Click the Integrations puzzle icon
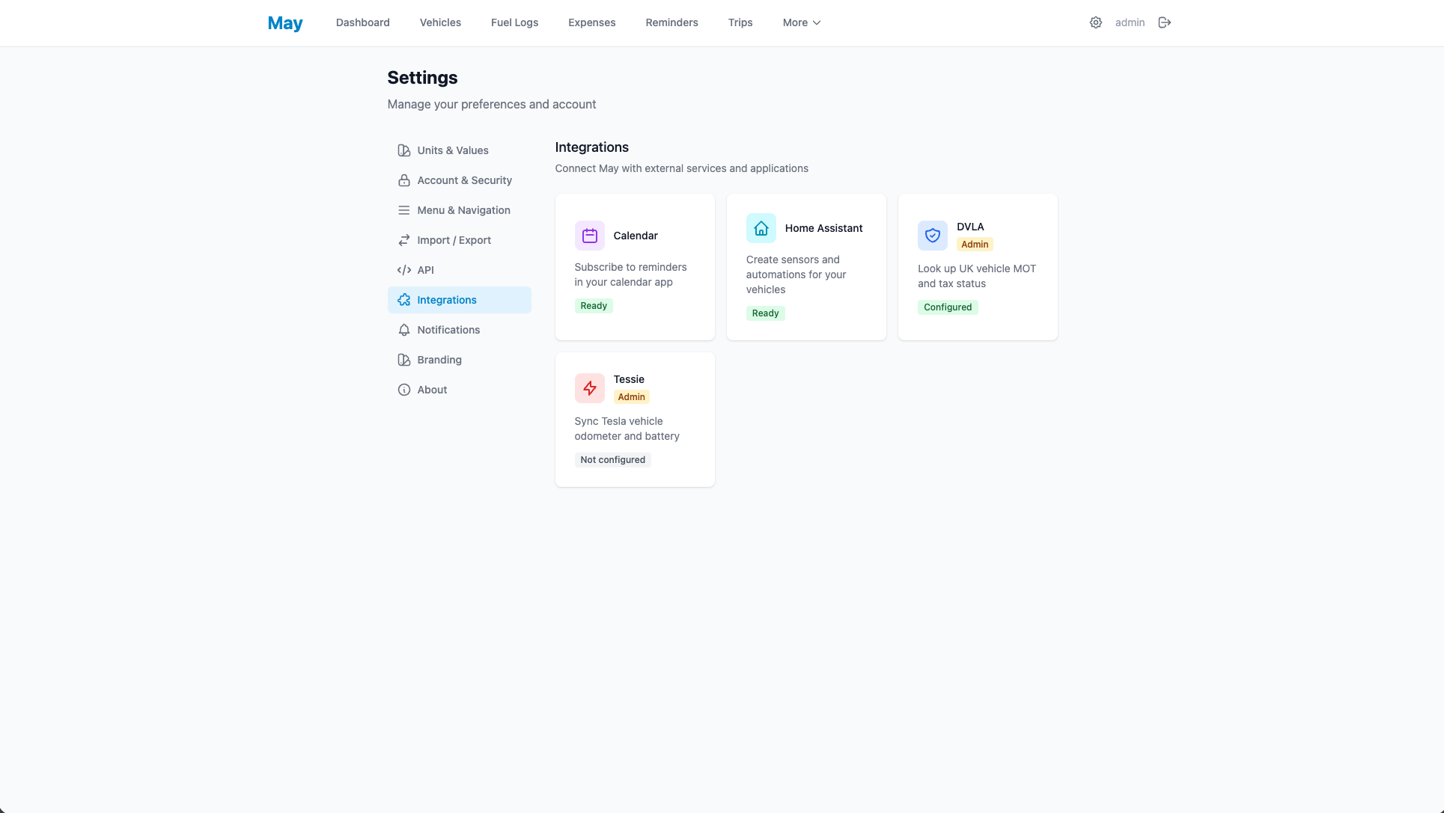 (403, 300)
